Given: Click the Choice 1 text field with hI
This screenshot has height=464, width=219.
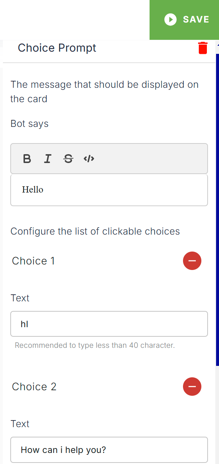Looking at the screenshot, I should (x=109, y=324).
